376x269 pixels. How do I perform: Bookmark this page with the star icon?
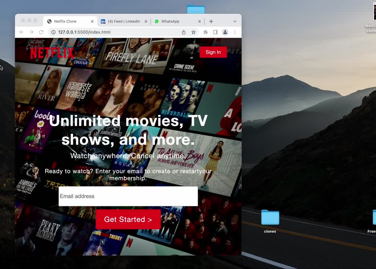(x=193, y=32)
